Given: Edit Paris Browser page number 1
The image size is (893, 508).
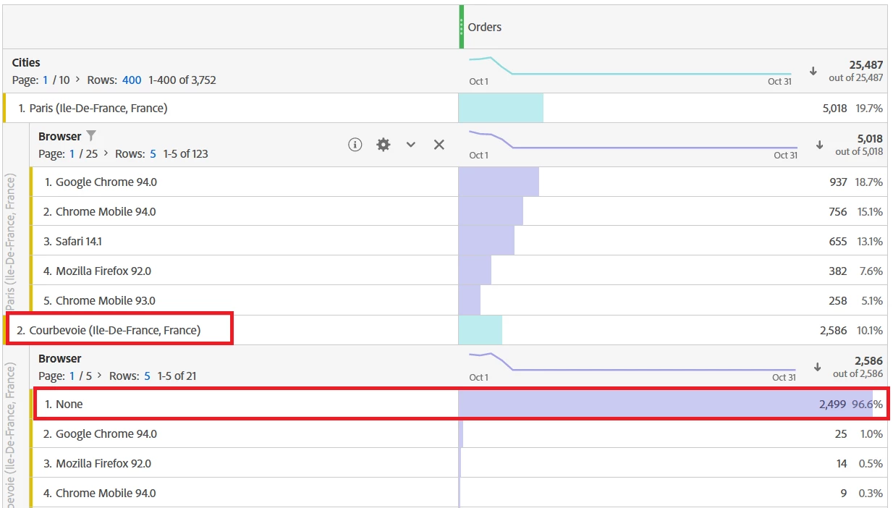Looking at the screenshot, I should (x=72, y=153).
